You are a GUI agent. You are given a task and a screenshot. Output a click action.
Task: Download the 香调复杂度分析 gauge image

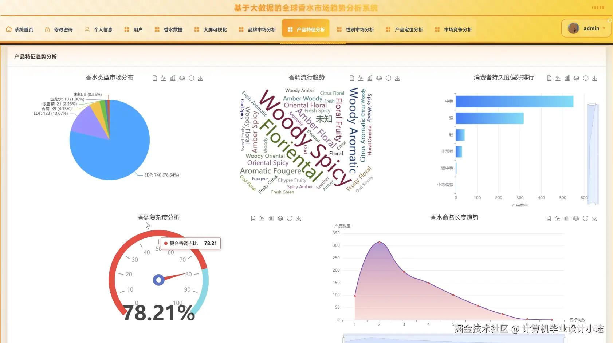pyautogui.click(x=299, y=218)
